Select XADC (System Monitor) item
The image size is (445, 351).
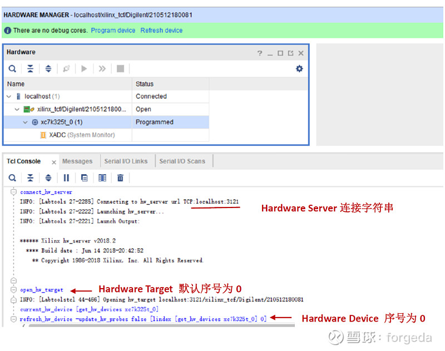pos(82,135)
